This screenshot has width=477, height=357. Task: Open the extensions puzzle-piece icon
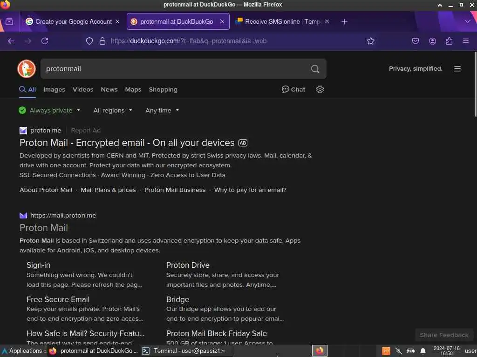(449, 41)
